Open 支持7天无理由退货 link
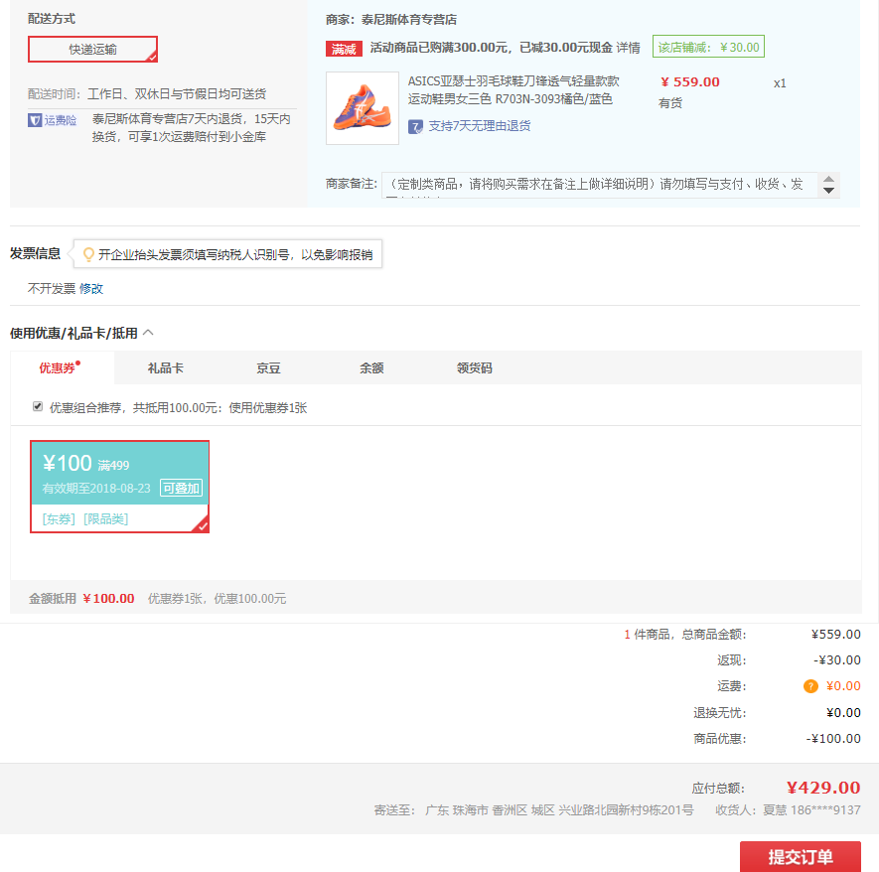 (x=480, y=126)
